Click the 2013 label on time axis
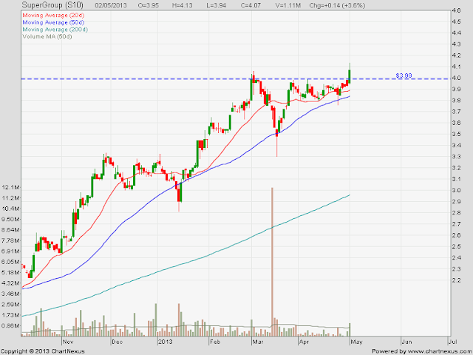The width and height of the screenshot is (473, 355). tap(166, 342)
